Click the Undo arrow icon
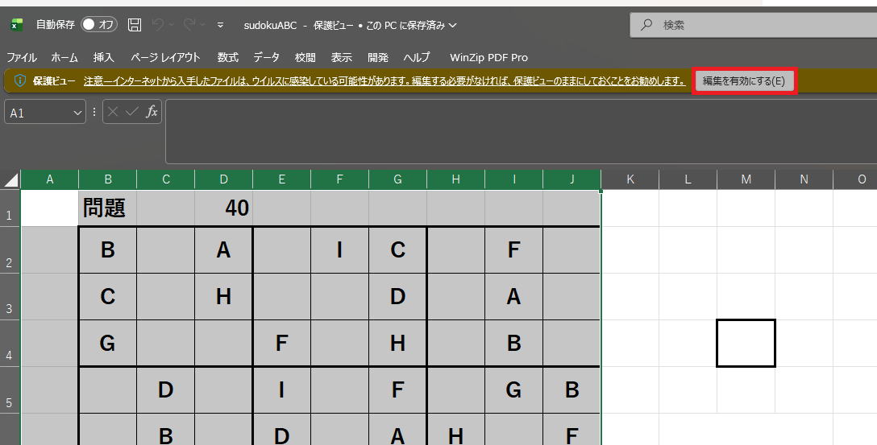 (158, 25)
